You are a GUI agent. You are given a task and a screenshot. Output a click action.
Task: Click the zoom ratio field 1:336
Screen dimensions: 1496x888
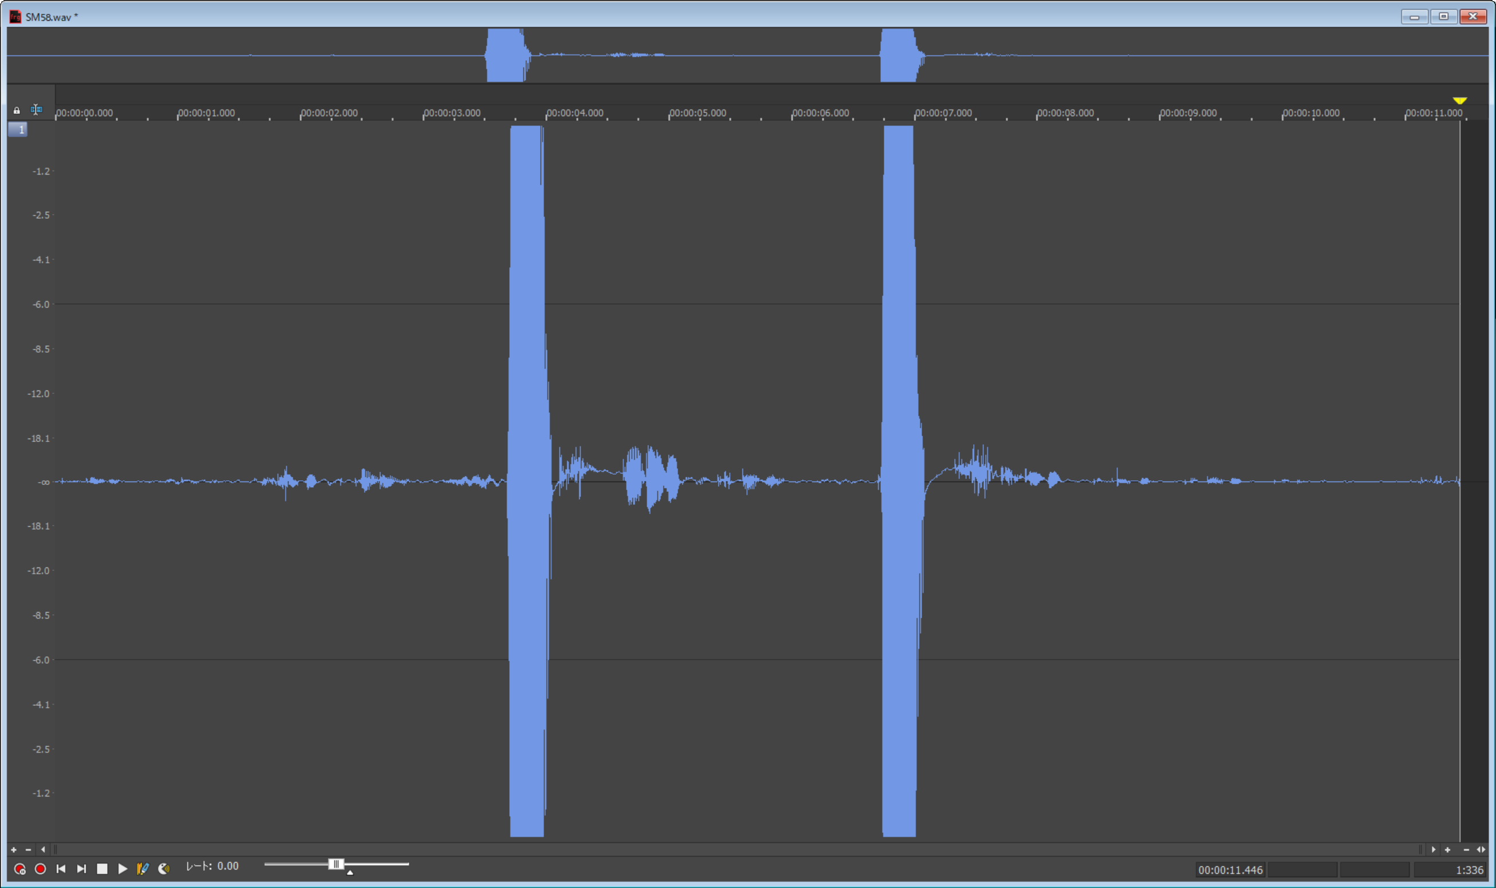tap(1451, 870)
